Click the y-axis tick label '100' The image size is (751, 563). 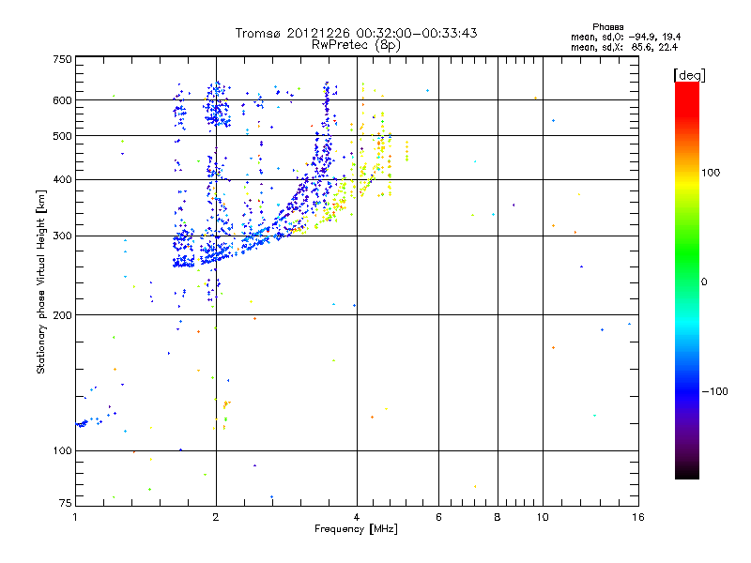[x=63, y=450]
